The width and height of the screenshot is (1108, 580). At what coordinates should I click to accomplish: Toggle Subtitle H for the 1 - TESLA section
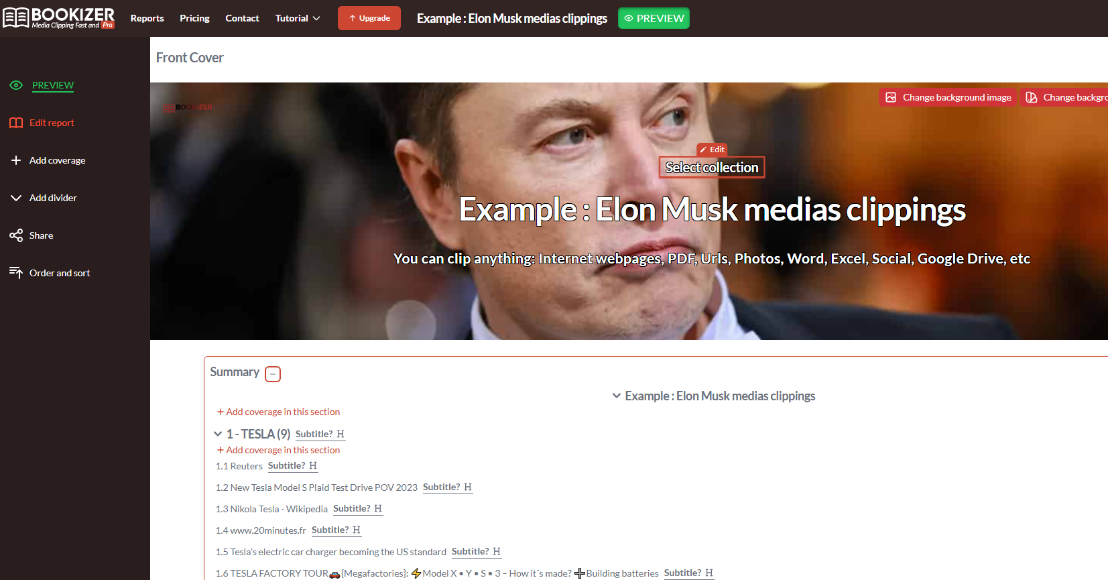320,434
